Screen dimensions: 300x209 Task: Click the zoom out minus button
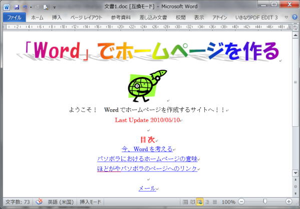tap(241, 202)
